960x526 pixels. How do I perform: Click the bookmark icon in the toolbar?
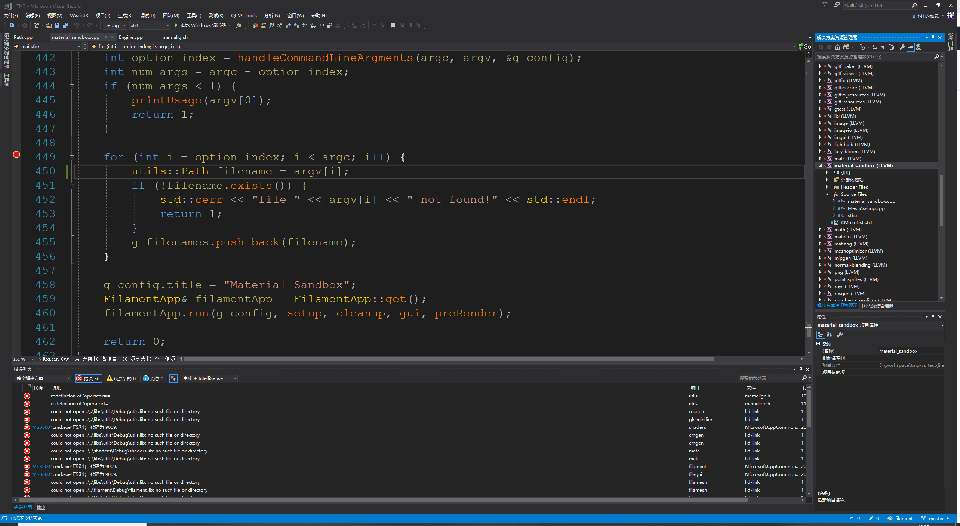[393, 25]
